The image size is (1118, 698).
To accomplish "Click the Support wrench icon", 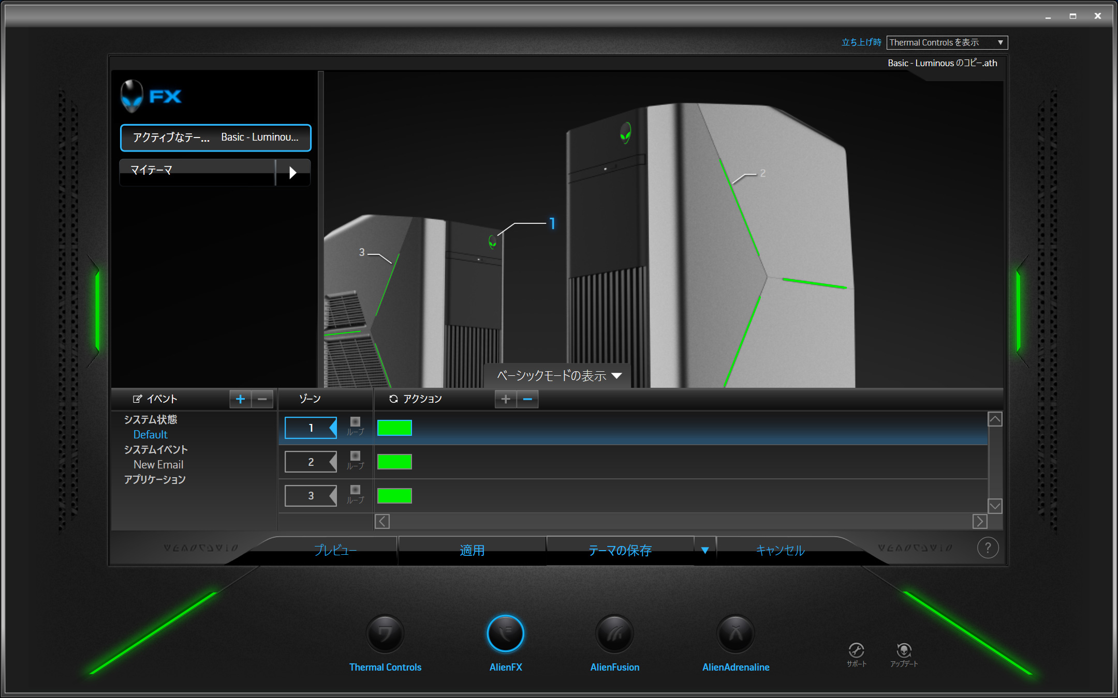I will pos(856,650).
